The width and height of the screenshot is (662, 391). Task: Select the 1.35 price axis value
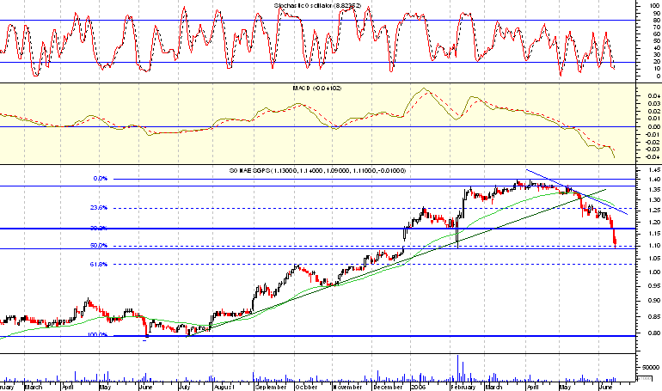(x=656, y=190)
